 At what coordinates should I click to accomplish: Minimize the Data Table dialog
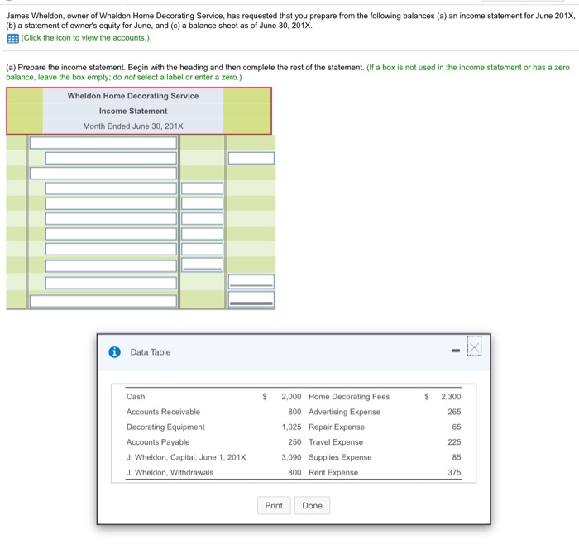click(x=456, y=351)
